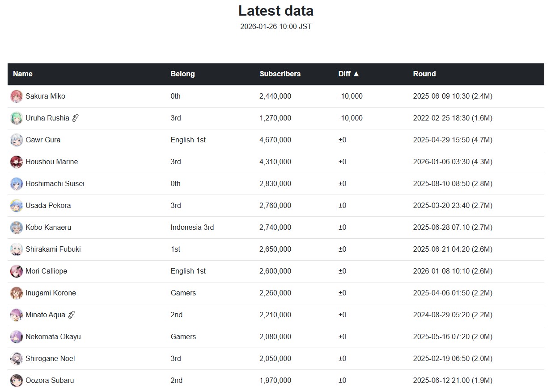Click the Minato Aqua name text

(45, 315)
